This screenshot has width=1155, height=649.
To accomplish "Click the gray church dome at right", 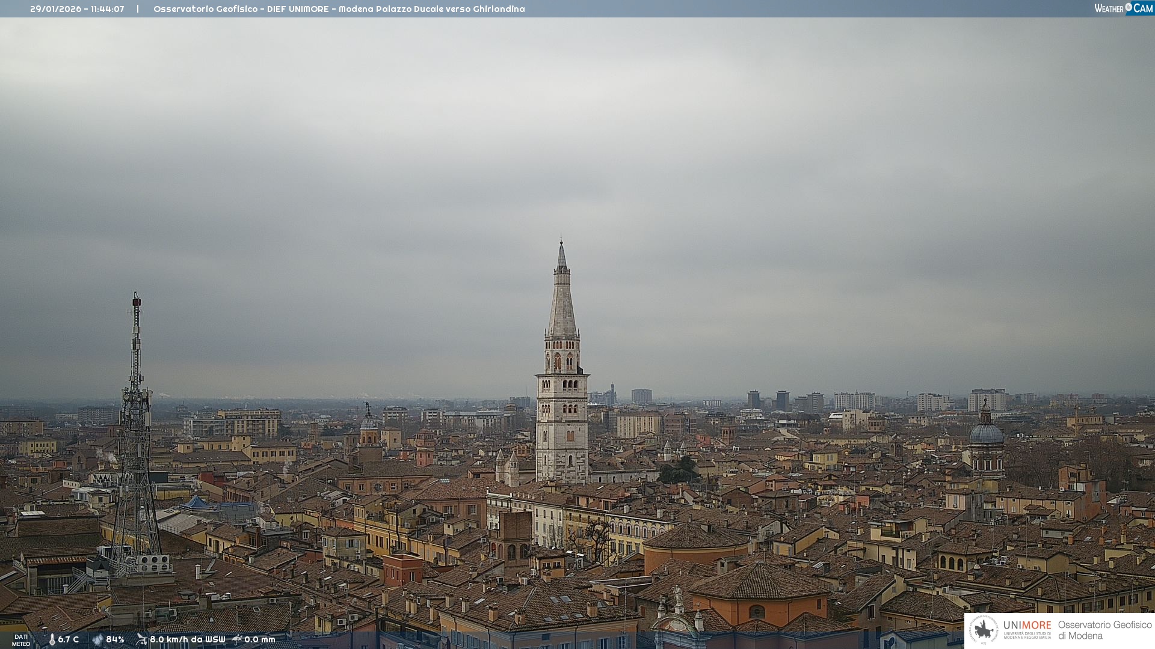I will coord(986,433).
